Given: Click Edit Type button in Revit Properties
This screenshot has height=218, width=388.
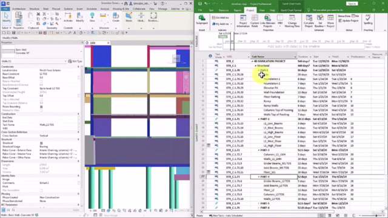Looking at the screenshot, I should (75, 61).
